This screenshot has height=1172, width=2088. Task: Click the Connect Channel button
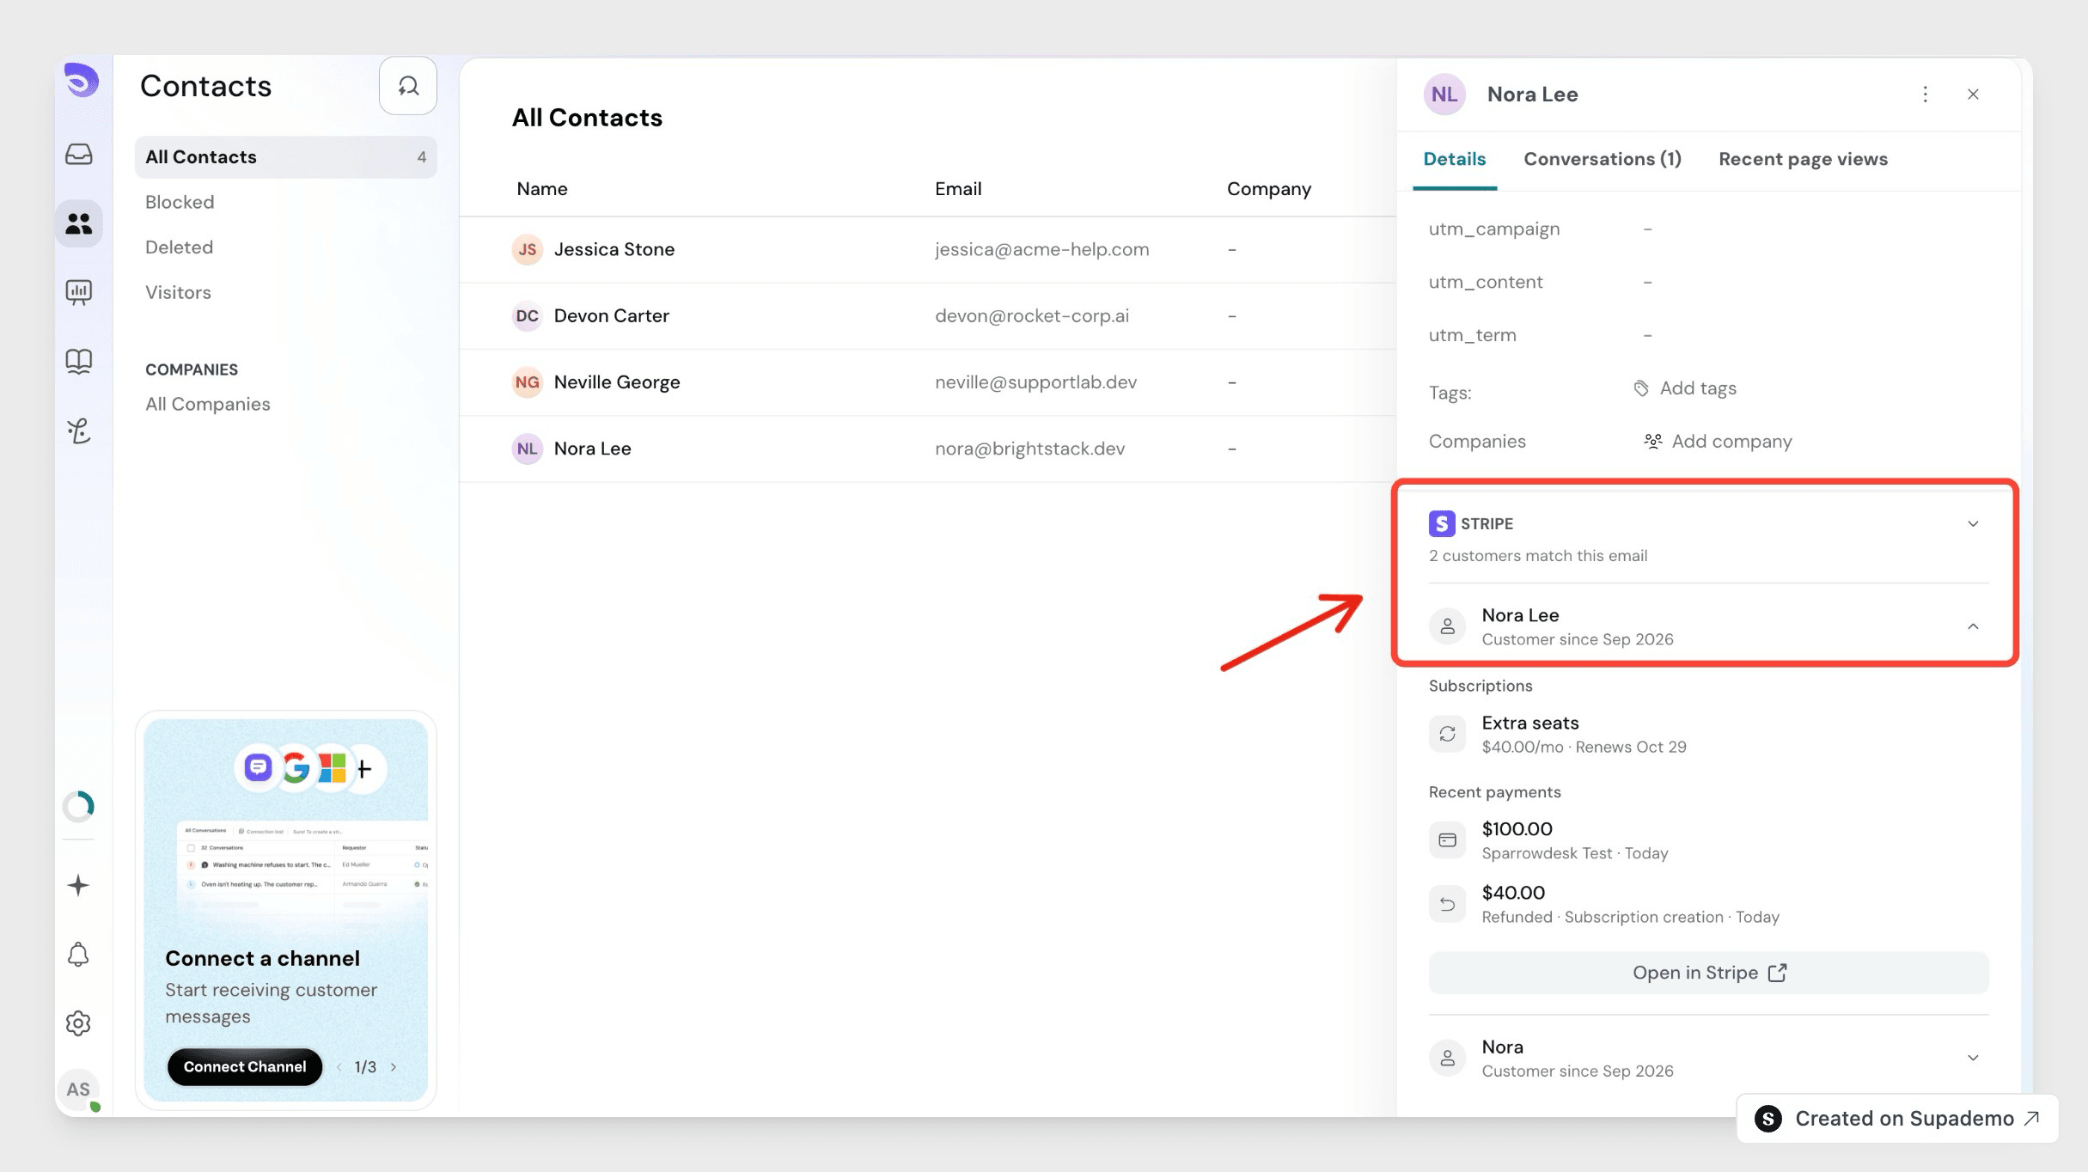[x=244, y=1066]
